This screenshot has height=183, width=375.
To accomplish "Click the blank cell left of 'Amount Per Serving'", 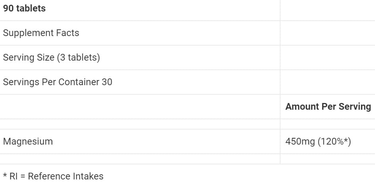I will [x=140, y=107].
